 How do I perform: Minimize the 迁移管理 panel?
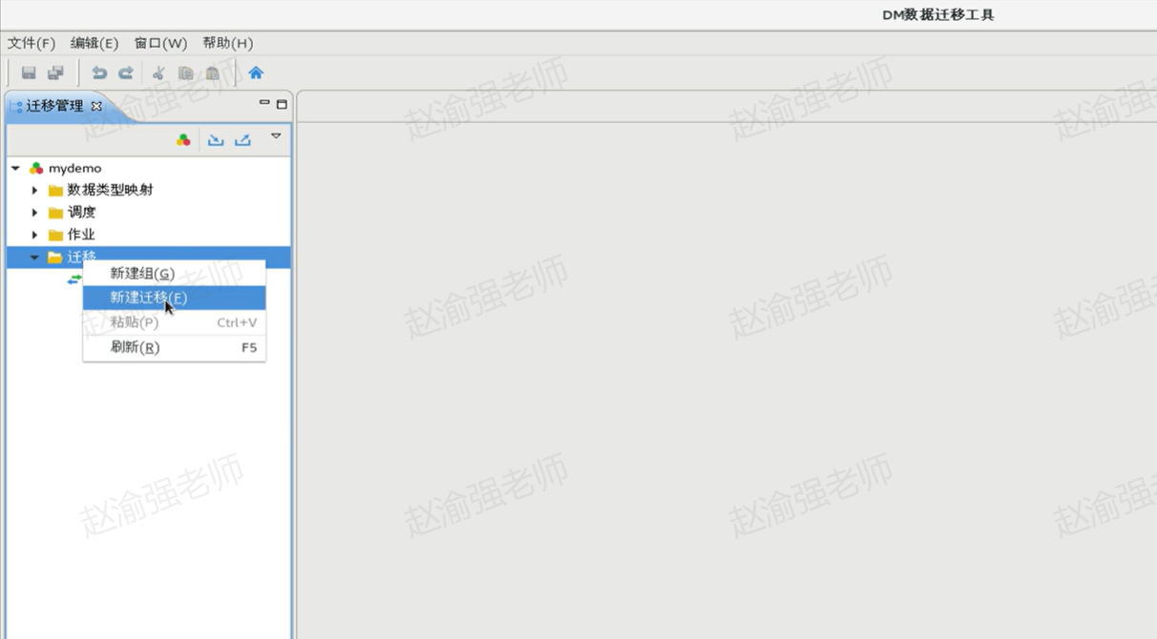click(x=264, y=103)
